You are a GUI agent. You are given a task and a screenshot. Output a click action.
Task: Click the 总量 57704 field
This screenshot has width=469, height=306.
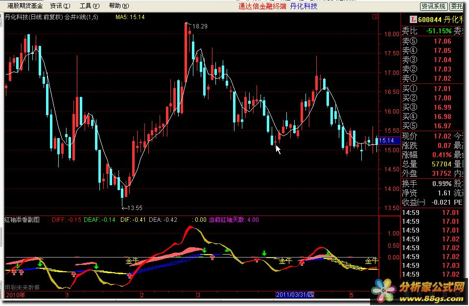pyautogui.click(x=426, y=164)
